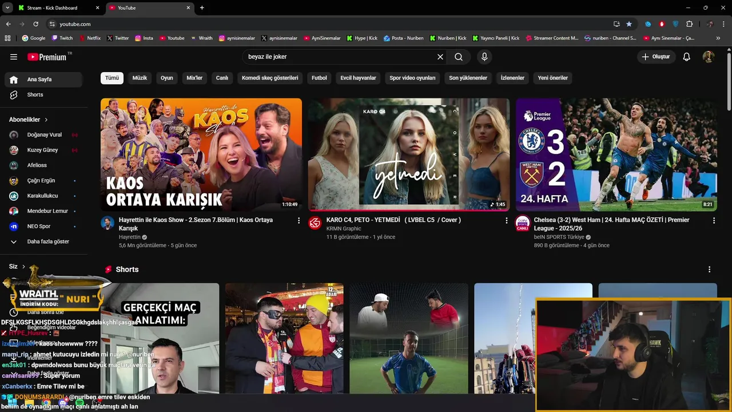Click Hayrettin channel avatar under first video
The image size is (732, 412).
pyautogui.click(x=108, y=223)
